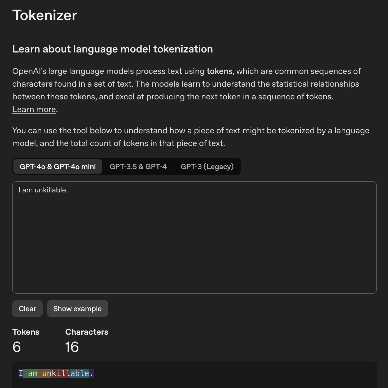Click the Tokens label above the count
Image resolution: width=388 pixels, height=388 pixels.
coord(26,332)
